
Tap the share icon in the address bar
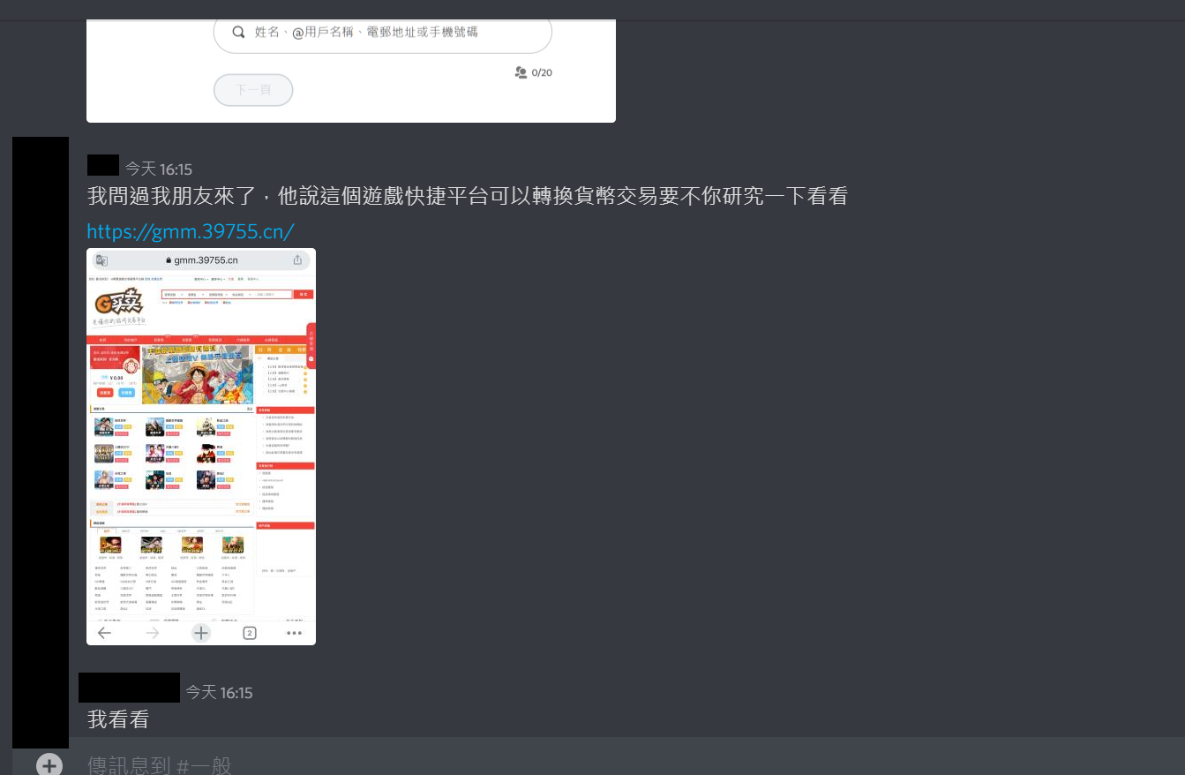tap(297, 260)
